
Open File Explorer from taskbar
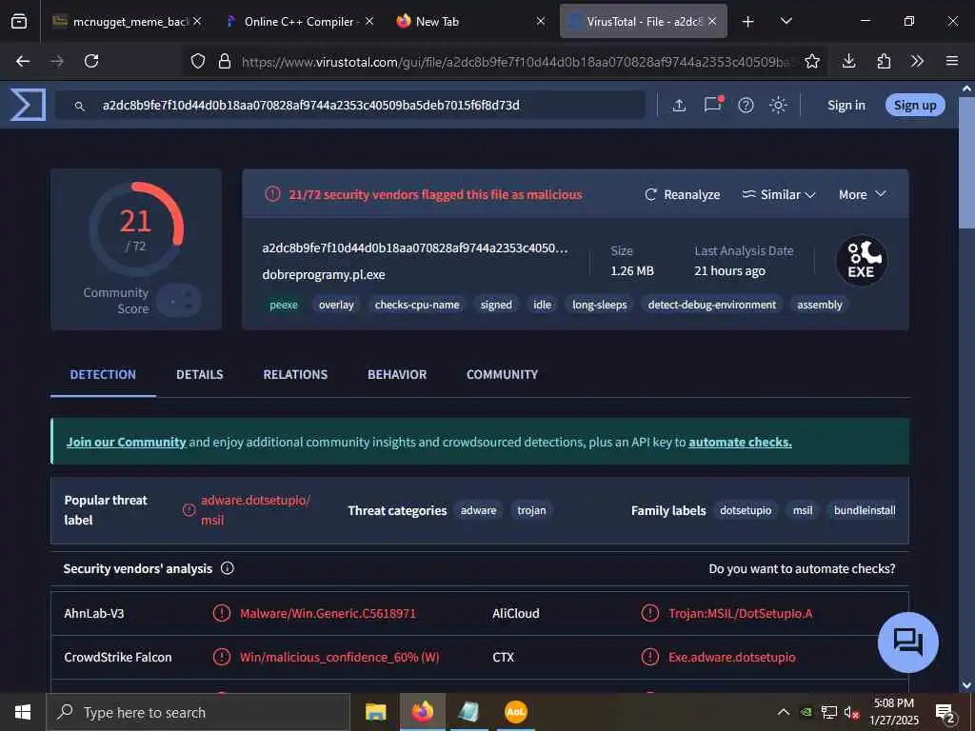tap(375, 712)
